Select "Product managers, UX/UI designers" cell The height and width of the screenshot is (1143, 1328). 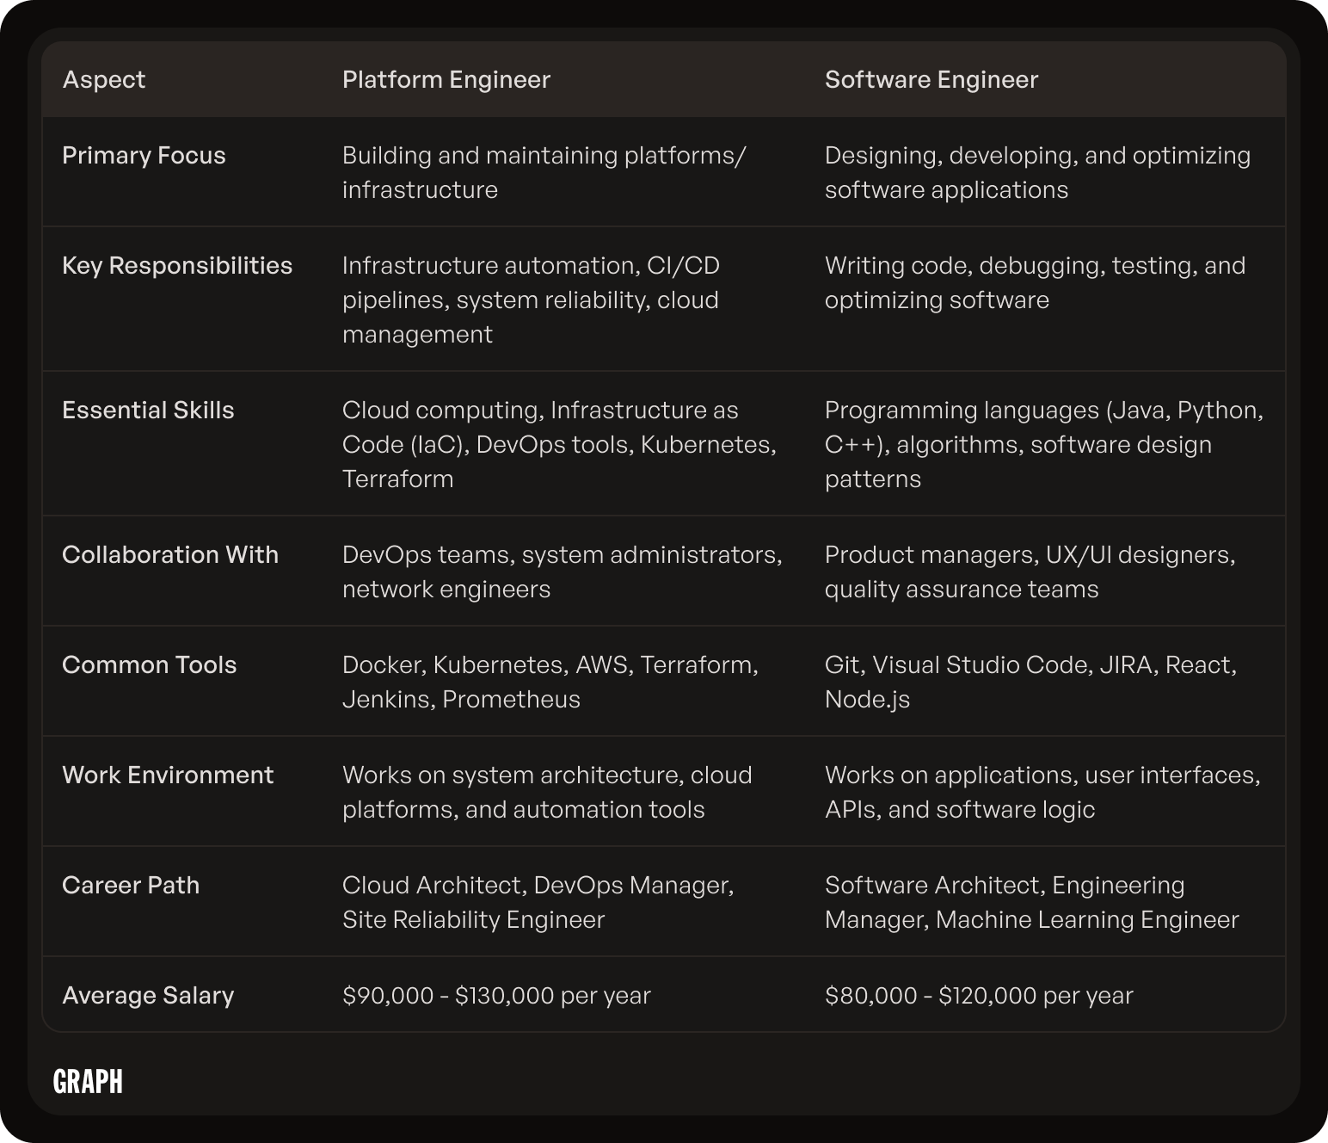[1030, 571]
